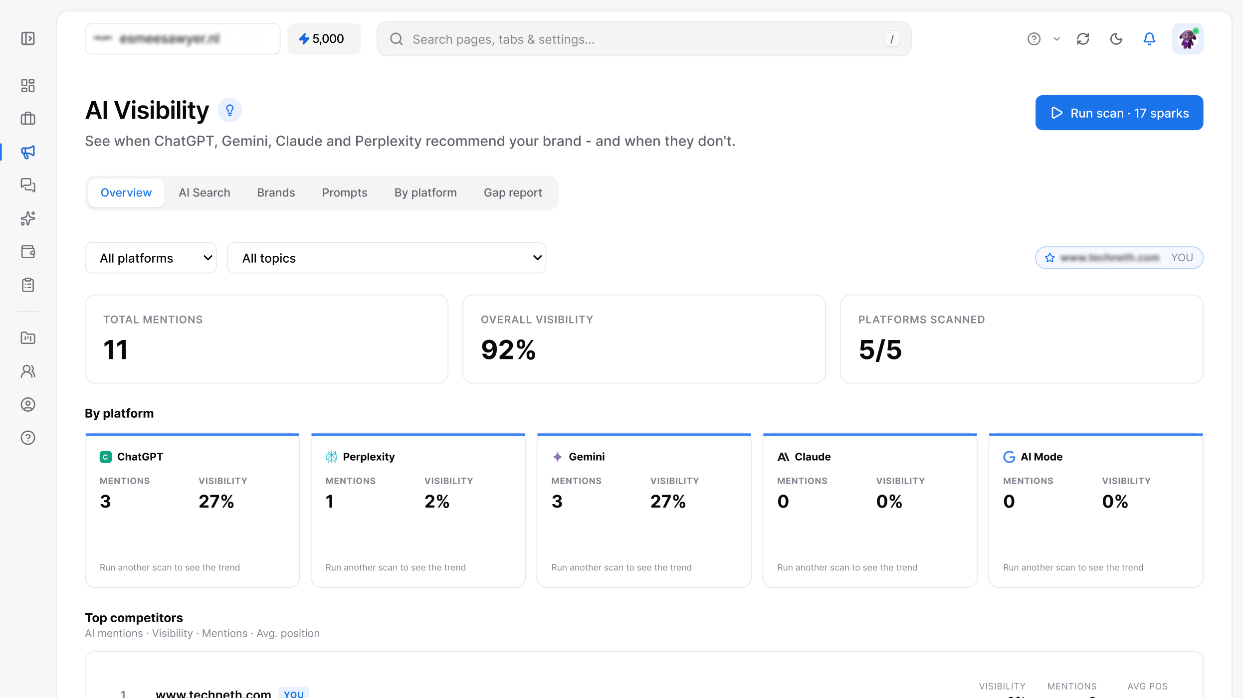
Task: Toggle the sidebar panel icon
Action: 28,38
